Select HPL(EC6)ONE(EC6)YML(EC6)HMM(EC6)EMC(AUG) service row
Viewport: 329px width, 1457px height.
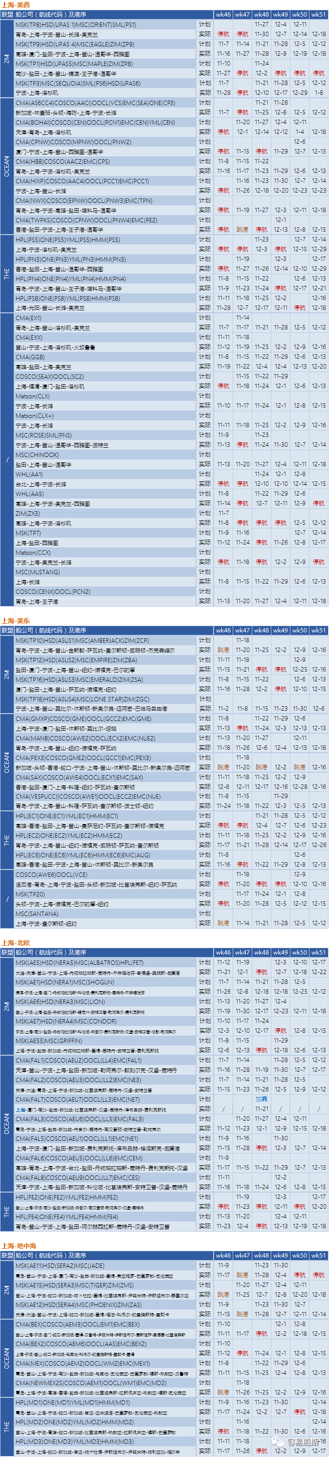coord(171,855)
